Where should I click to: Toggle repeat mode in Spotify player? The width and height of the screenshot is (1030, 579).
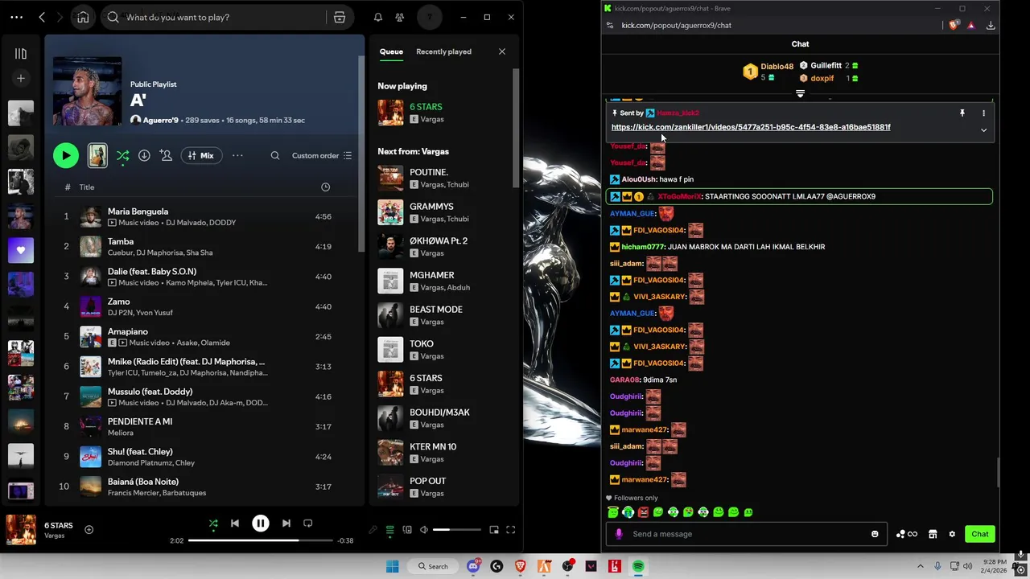point(307,524)
